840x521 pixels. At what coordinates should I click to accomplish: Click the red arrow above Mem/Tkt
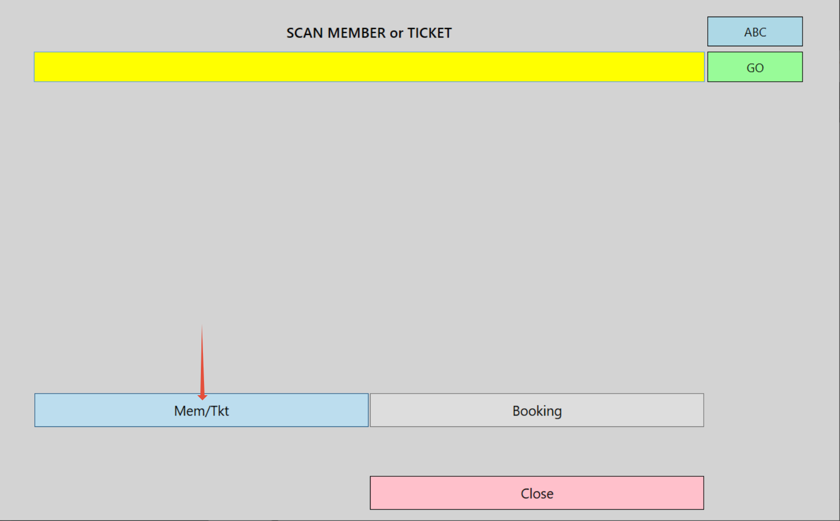[202, 362]
